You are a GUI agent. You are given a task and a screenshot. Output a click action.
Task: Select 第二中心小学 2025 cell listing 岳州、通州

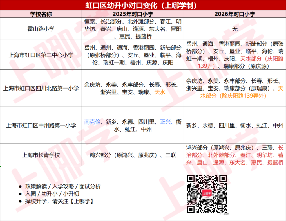tap(133, 55)
